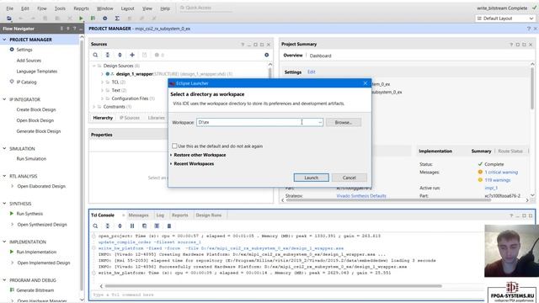The image size is (539, 303).
Task: Open the gear Settings icon in the main toolbar
Action: coord(104,19)
